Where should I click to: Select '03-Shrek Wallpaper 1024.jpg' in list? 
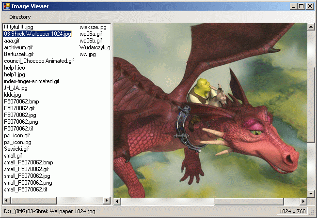pyautogui.click(x=37, y=34)
